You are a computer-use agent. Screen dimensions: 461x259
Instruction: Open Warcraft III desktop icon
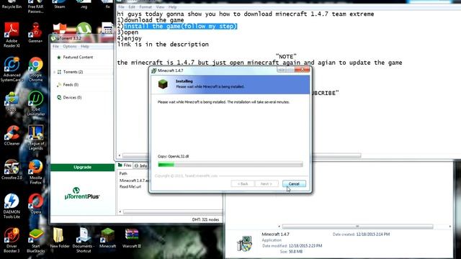(131, 238)
